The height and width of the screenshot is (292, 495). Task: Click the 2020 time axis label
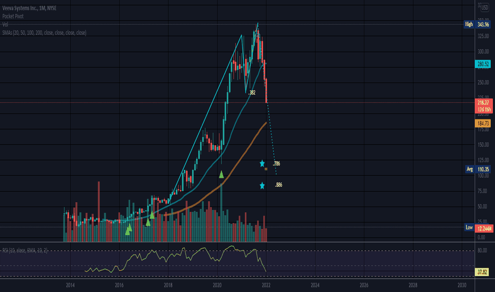(x=217, y=285)
